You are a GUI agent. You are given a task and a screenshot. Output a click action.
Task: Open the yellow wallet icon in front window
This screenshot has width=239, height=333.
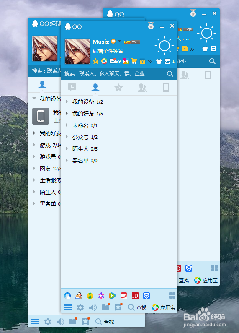pyautogui.click(x=142, y=62)
